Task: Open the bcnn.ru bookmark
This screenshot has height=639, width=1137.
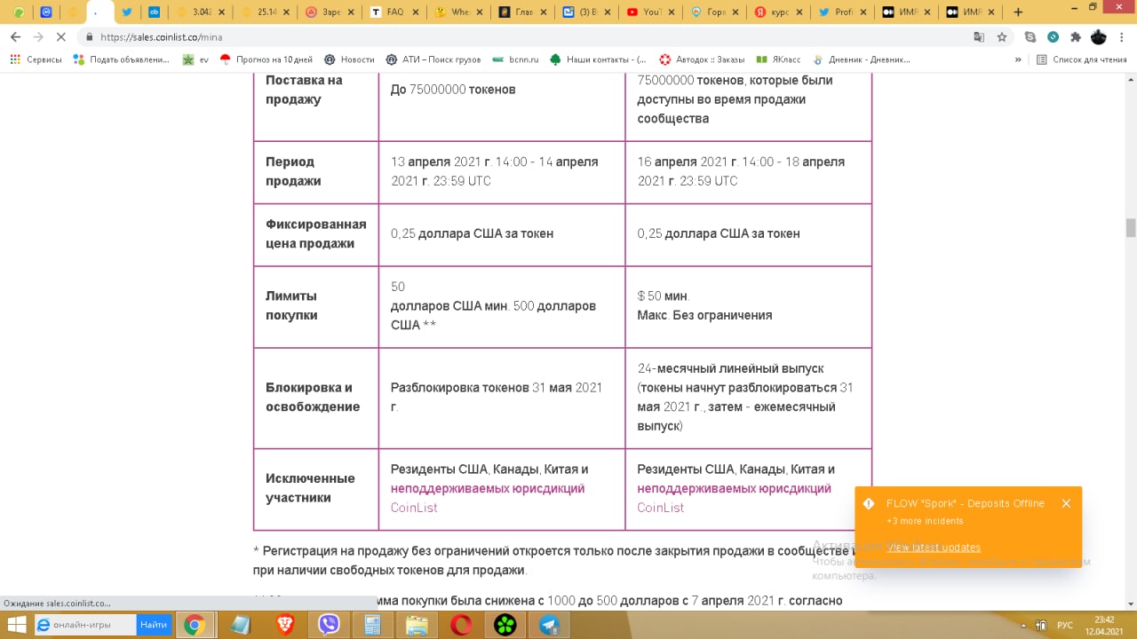Action: [514, 59]
